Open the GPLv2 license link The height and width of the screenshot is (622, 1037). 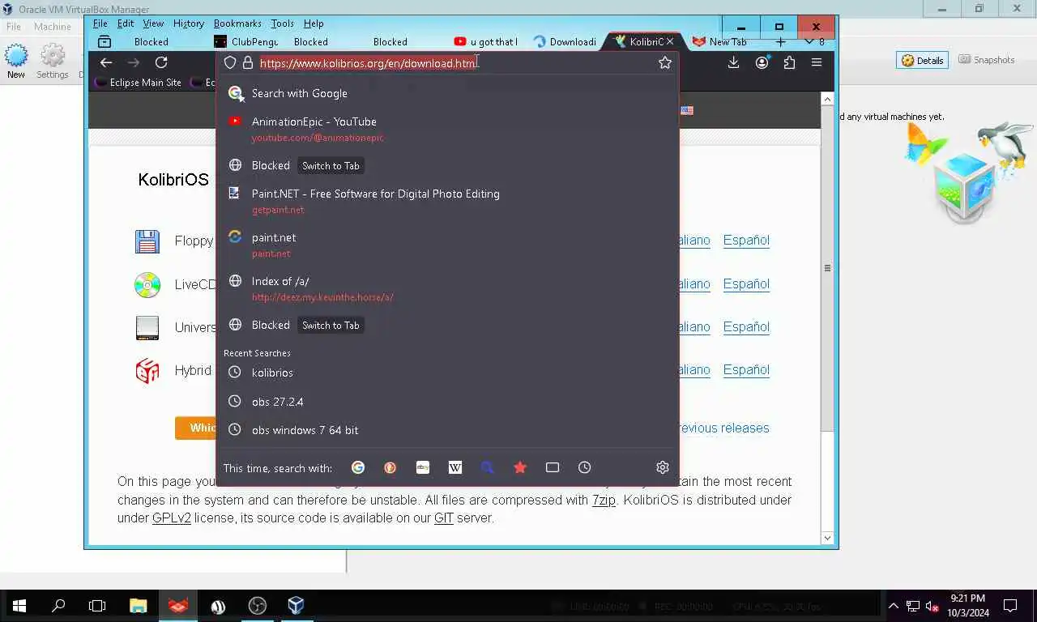point(172,518)
